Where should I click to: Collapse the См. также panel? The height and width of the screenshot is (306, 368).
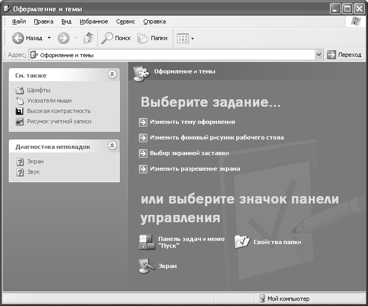coord(112,74)
